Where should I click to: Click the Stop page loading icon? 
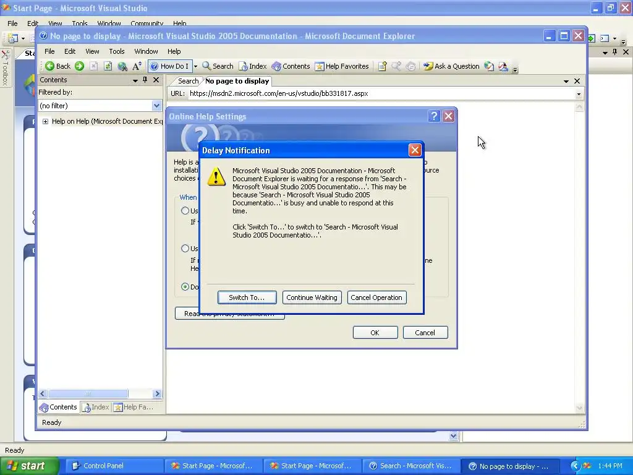tap(94, 66)
